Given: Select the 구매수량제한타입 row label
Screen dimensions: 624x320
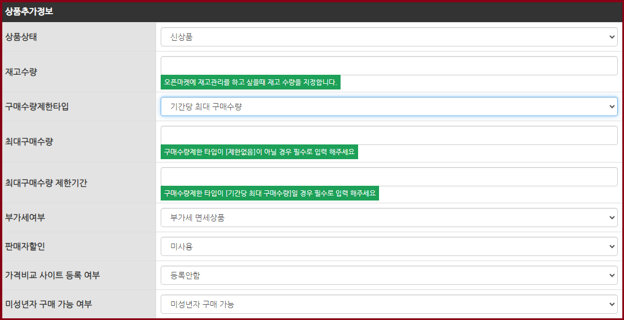Looking at the screenshot, I should tap(37, 106).
